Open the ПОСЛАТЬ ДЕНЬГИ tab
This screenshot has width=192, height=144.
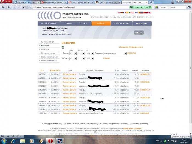(49, 23)
